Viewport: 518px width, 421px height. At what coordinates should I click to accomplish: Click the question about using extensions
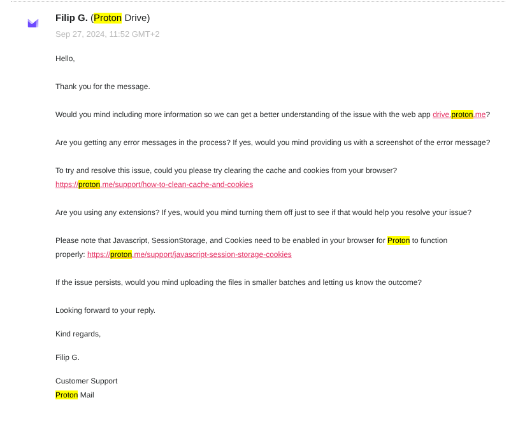pos(263,212)
